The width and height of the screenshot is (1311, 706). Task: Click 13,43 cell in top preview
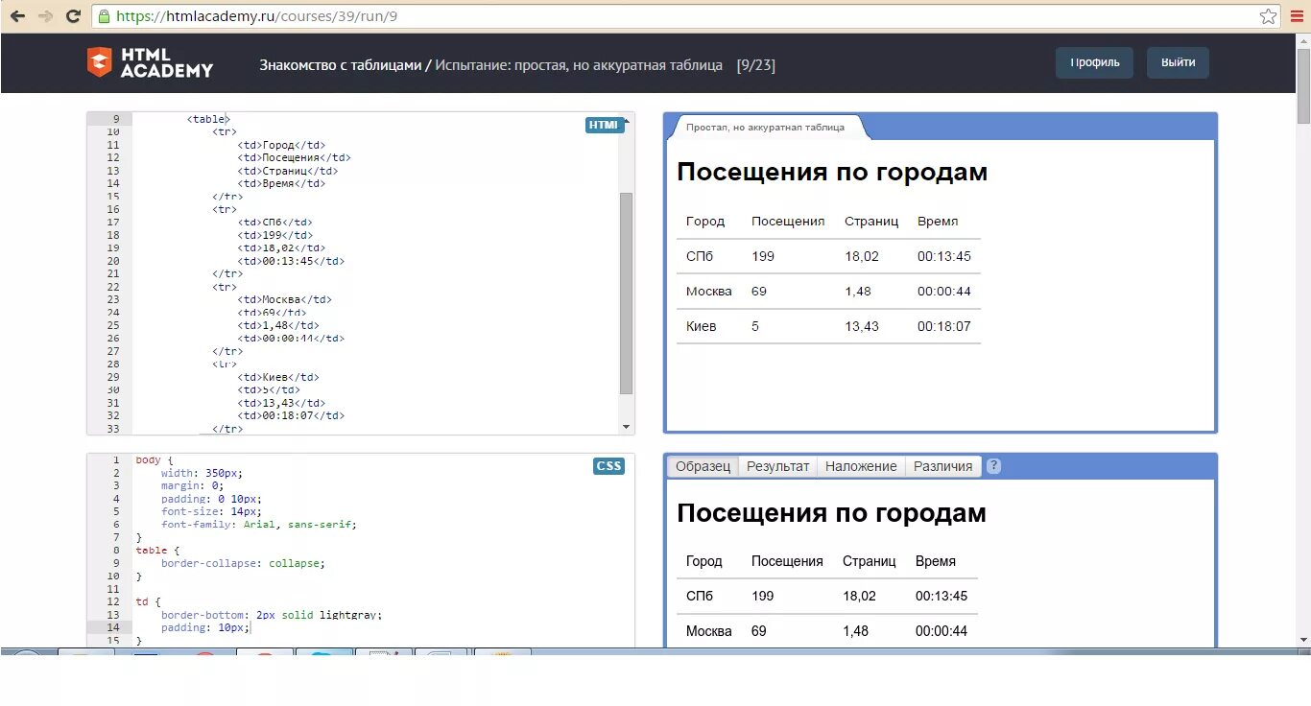(862, 326)
